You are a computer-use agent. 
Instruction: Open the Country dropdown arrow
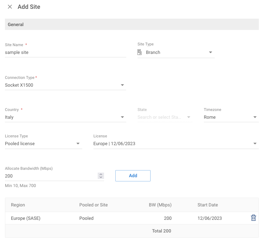point(122,117)
